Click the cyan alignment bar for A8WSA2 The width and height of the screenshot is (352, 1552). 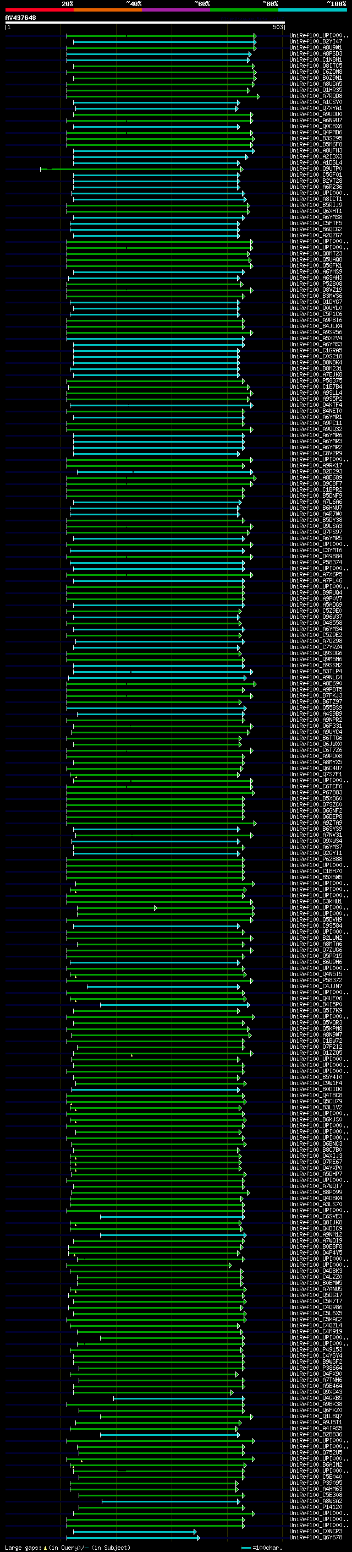click(x=171, y=1501)
